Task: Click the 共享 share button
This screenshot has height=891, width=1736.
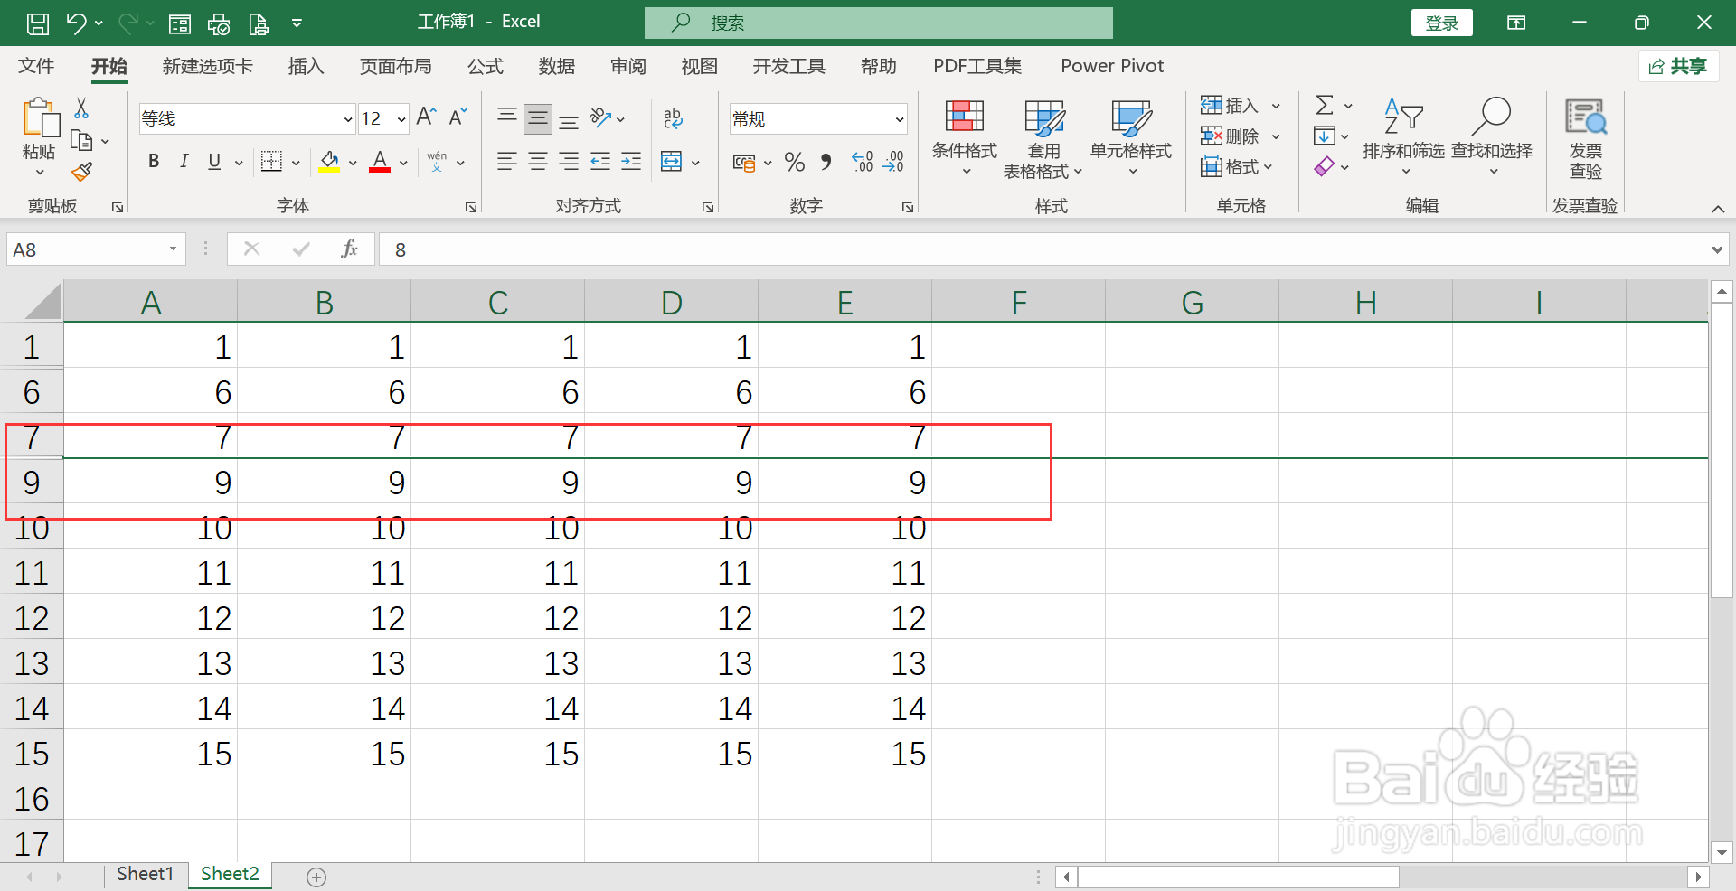Action: 1678,66
